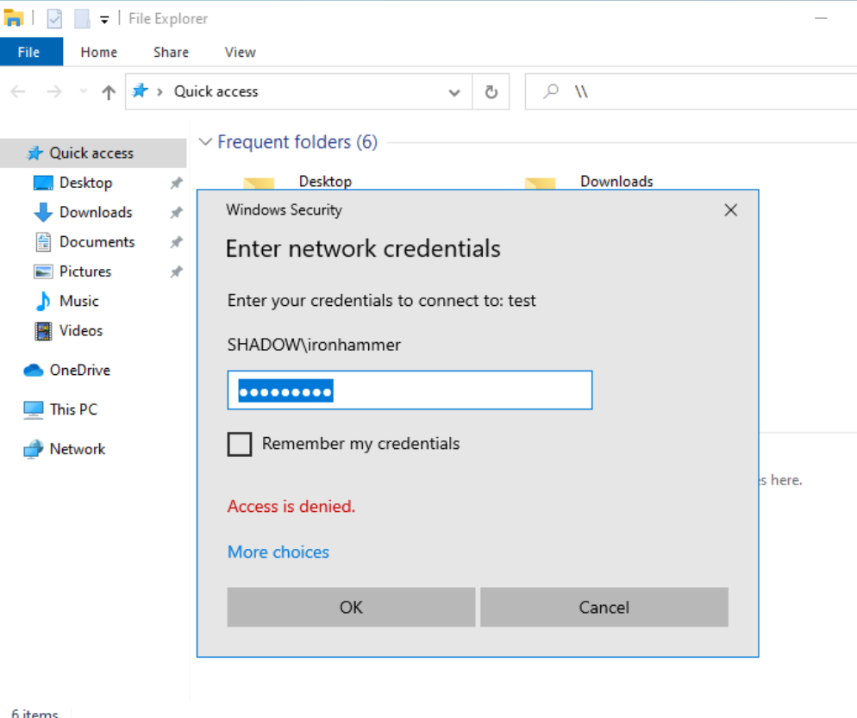This screenshot has width=857, height=718.
Task: Enable Remember my credentials checkbox
Action: 240,444
